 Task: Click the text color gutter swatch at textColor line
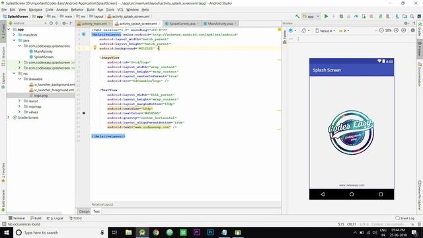click(x=84, y=113)
